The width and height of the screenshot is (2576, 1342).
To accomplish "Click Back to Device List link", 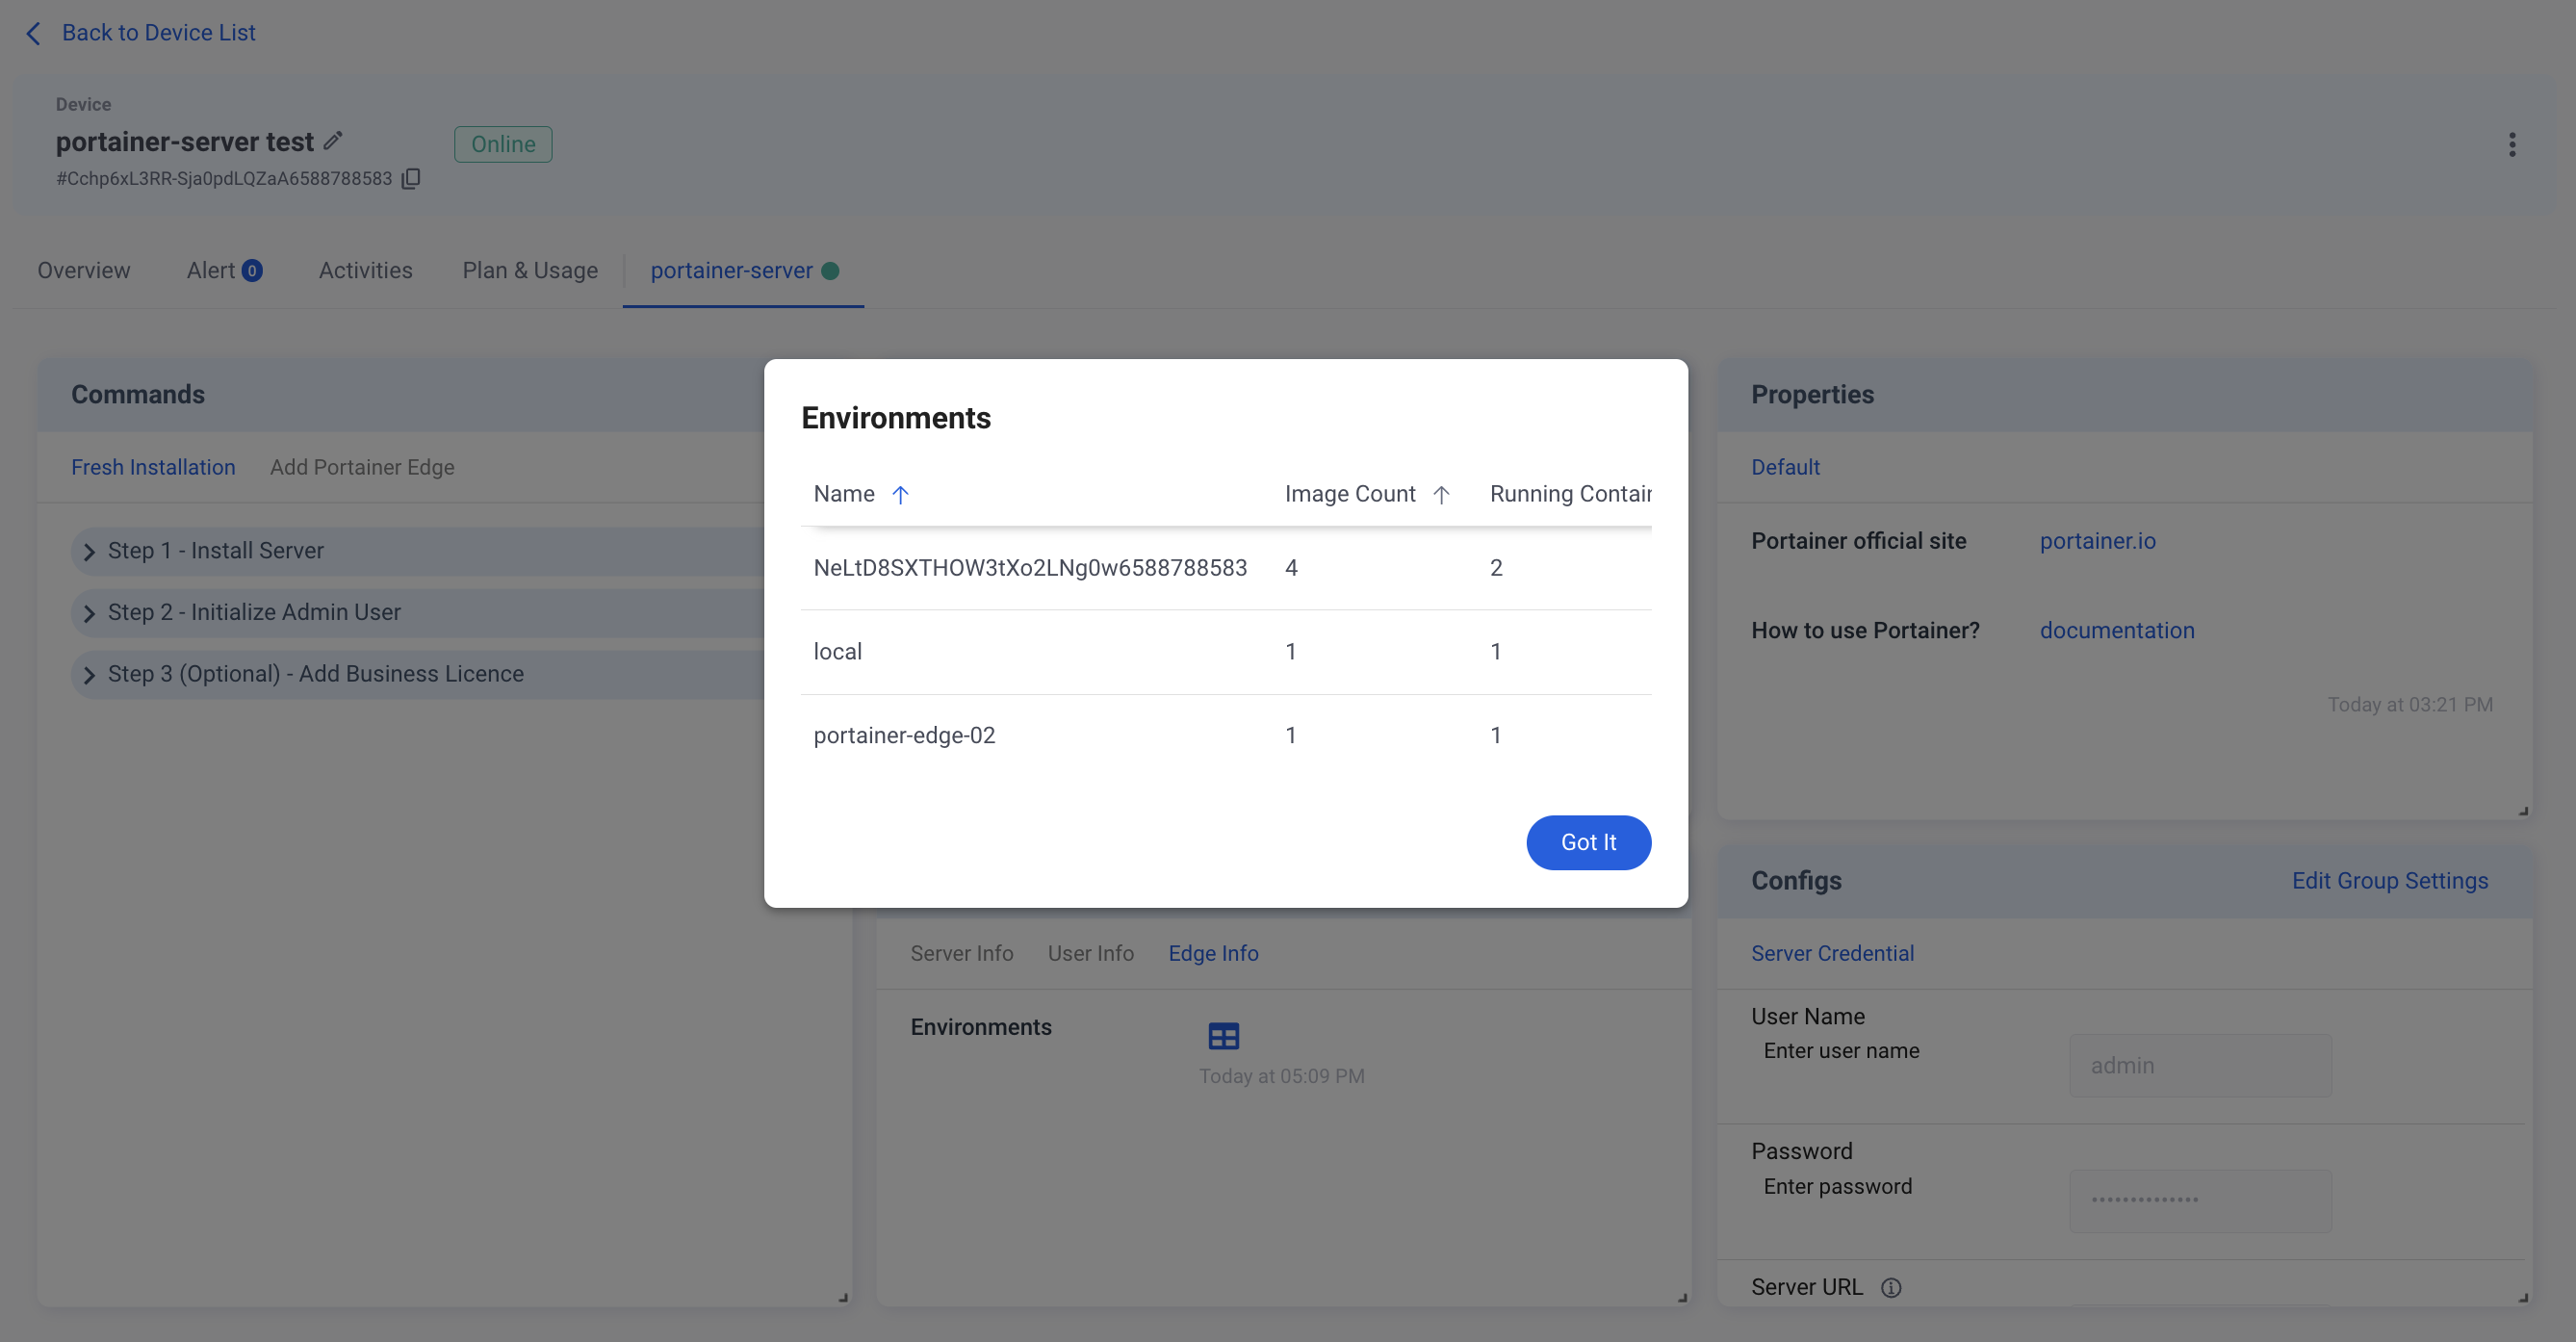I will (x=158, y=33).
